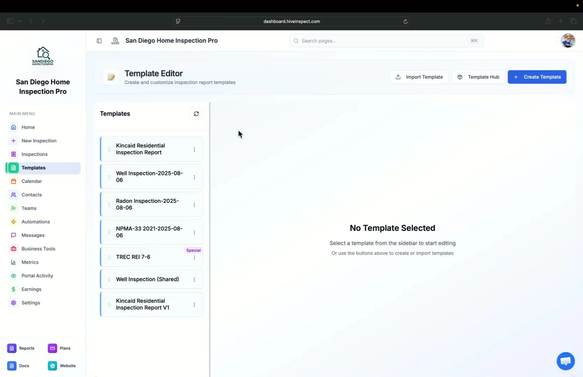Click the Create Template button
Screen dimensions: 583x377
pyautogui.click(x=537, y=77)
